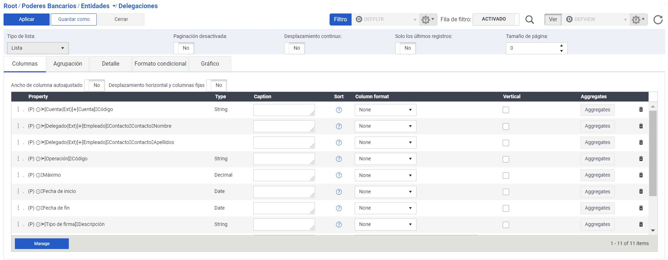The height and width of the screenshot is (260, 668).
Task: Click Caption field for Máximo row
Action: coord(284,175)
